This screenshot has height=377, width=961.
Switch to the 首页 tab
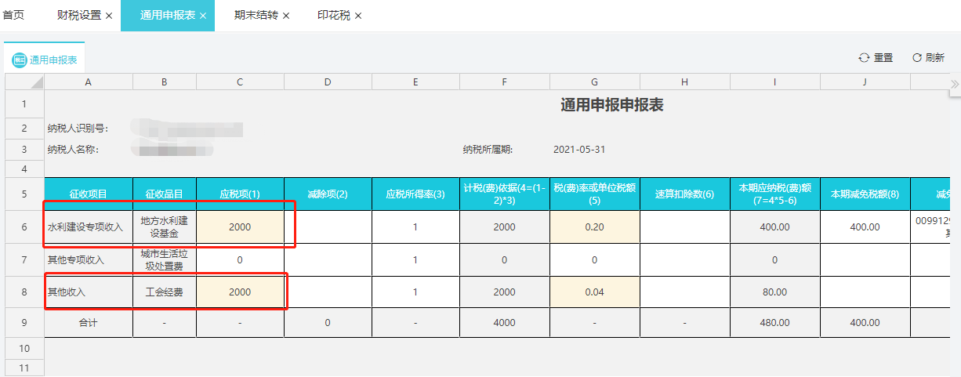click(13, 16)
